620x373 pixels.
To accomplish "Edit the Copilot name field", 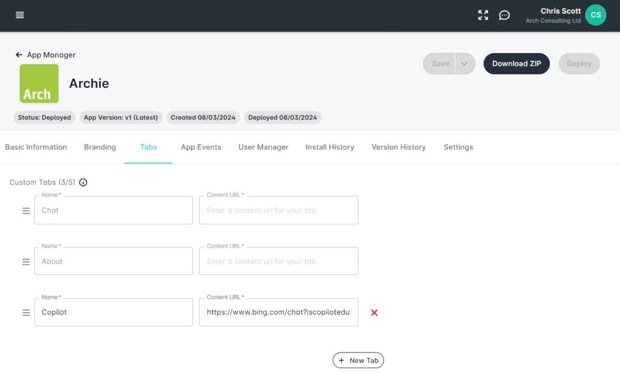I will click(x=113, y=312).
